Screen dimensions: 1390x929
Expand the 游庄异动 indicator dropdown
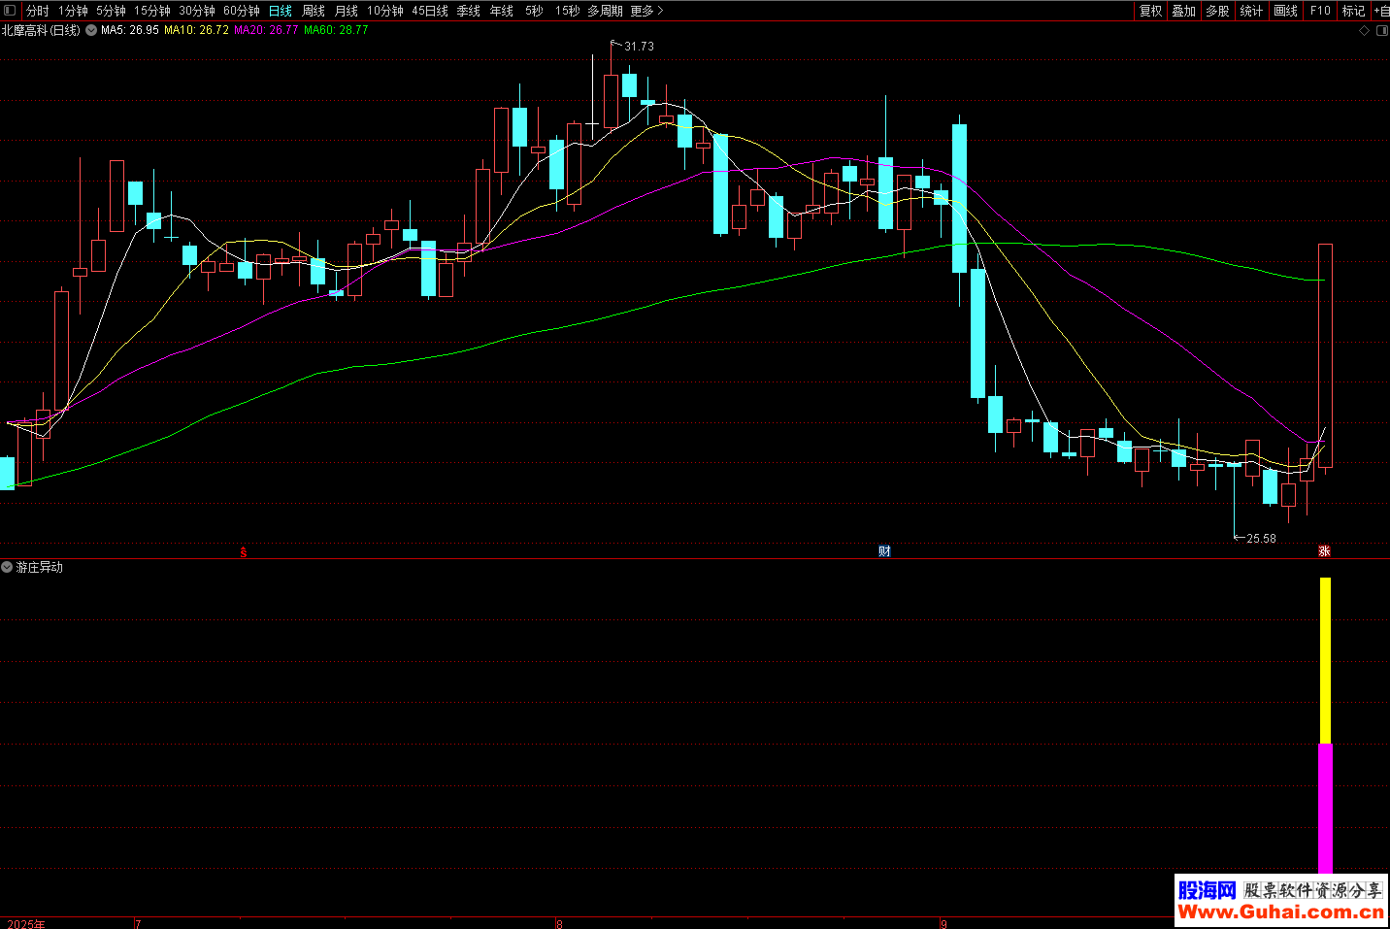8,567
